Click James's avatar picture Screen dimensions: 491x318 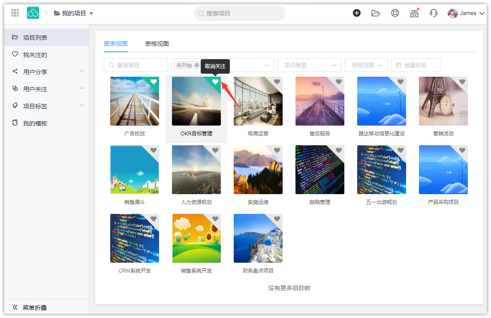[x=452, y=13]
